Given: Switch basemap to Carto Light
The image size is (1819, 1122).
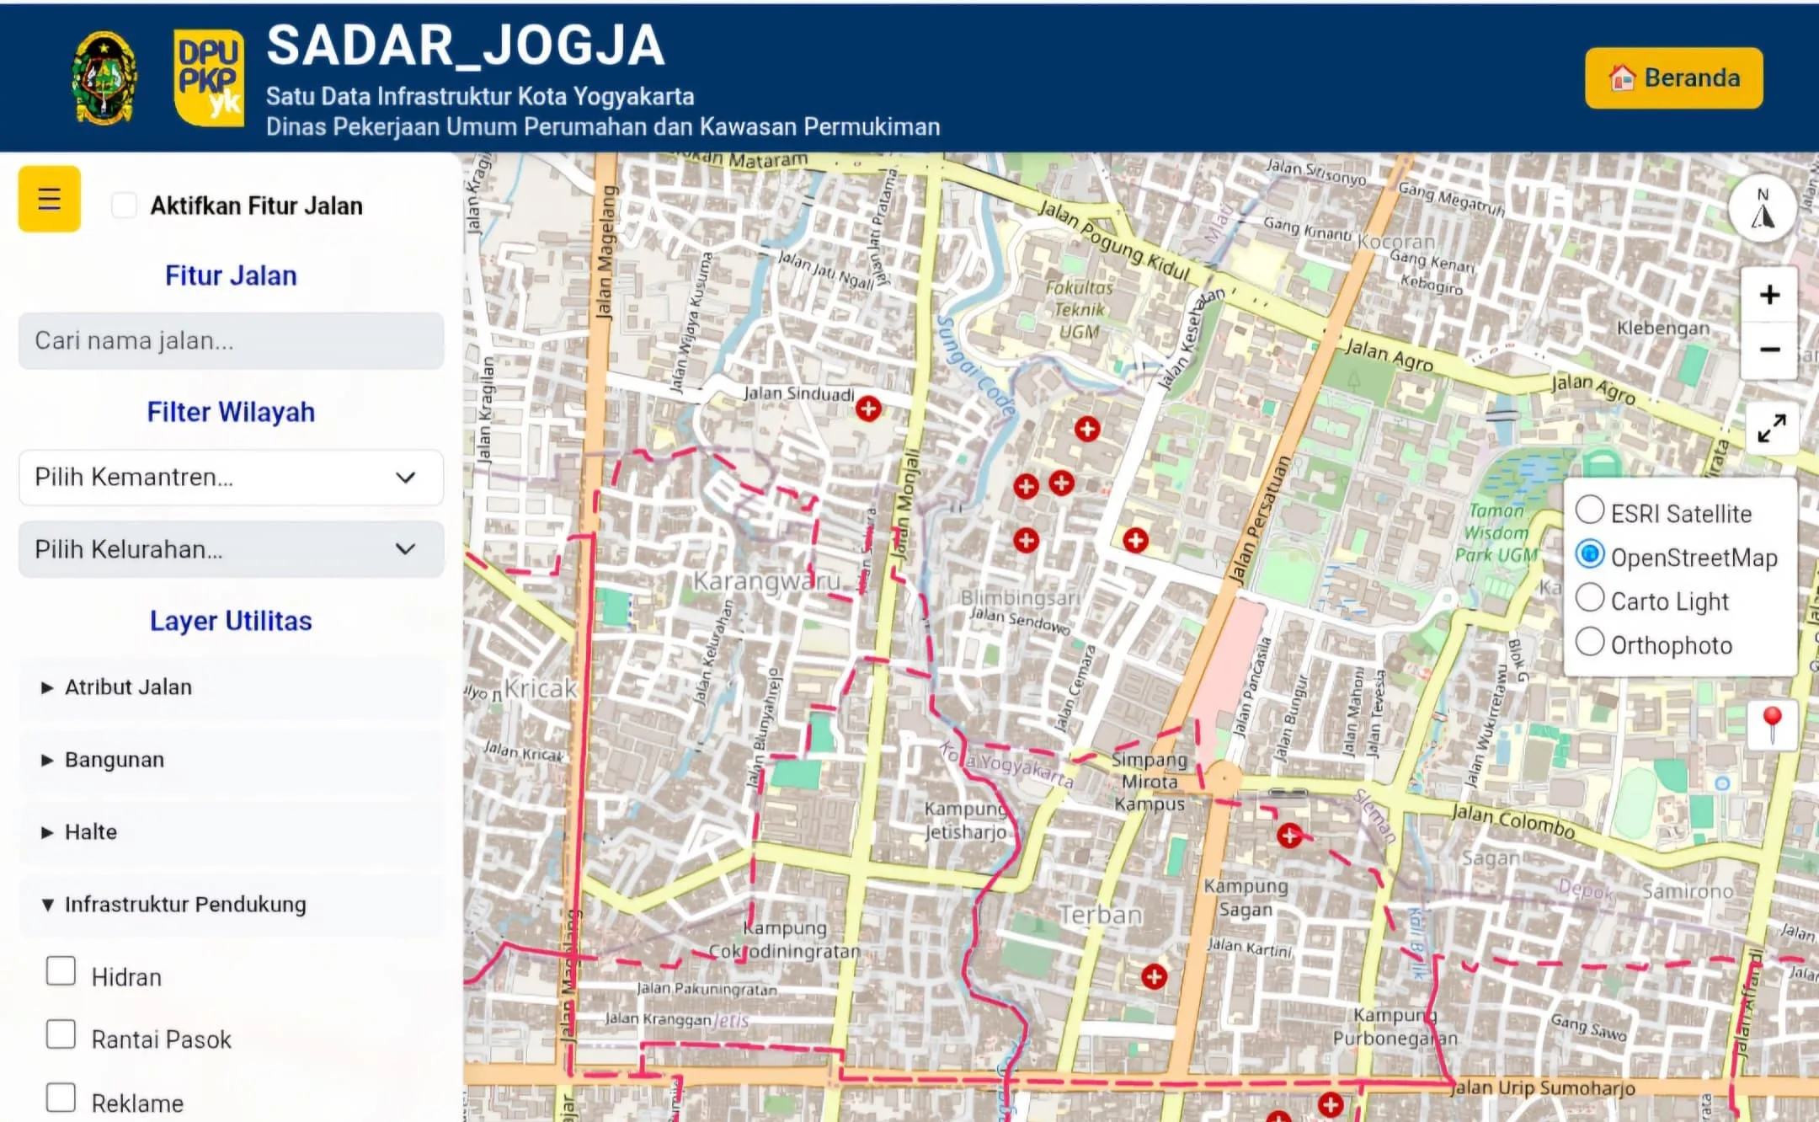Looking at the screenshot, I should (x=1590, y=598).
